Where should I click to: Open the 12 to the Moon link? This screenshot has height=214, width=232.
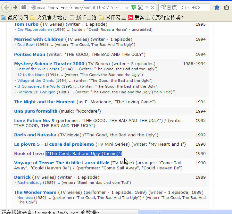31,75
